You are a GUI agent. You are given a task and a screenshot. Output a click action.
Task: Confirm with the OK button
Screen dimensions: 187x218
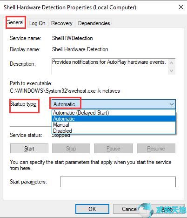(x=92, y=209)
